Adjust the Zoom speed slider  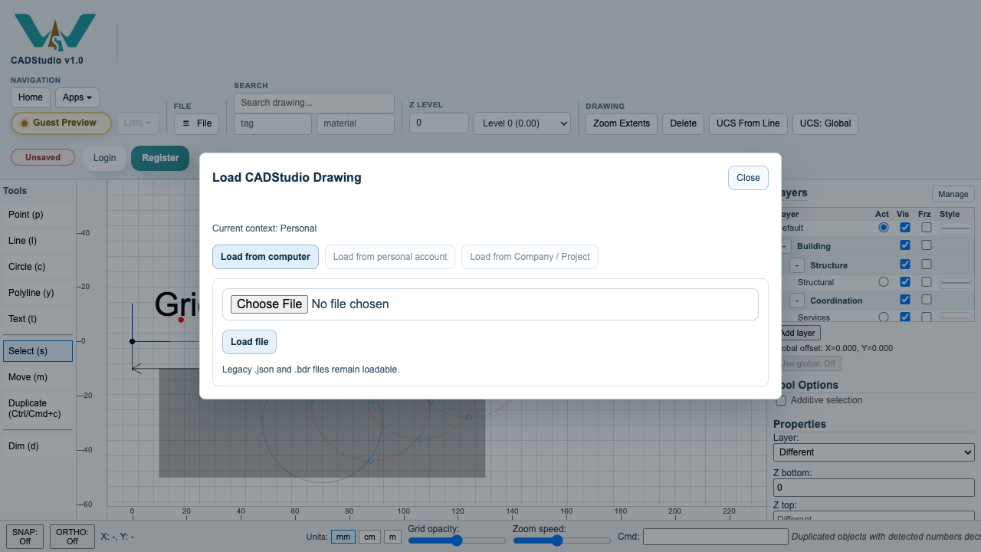tap(562, 540)
